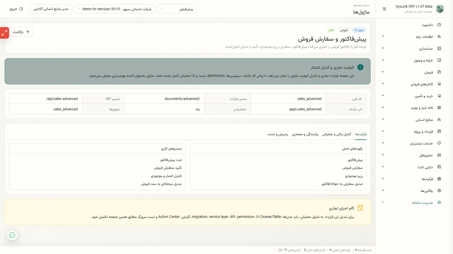Click the پلاگین‌ها plugins icon
The image size is (453, 254).
[439, 191]
